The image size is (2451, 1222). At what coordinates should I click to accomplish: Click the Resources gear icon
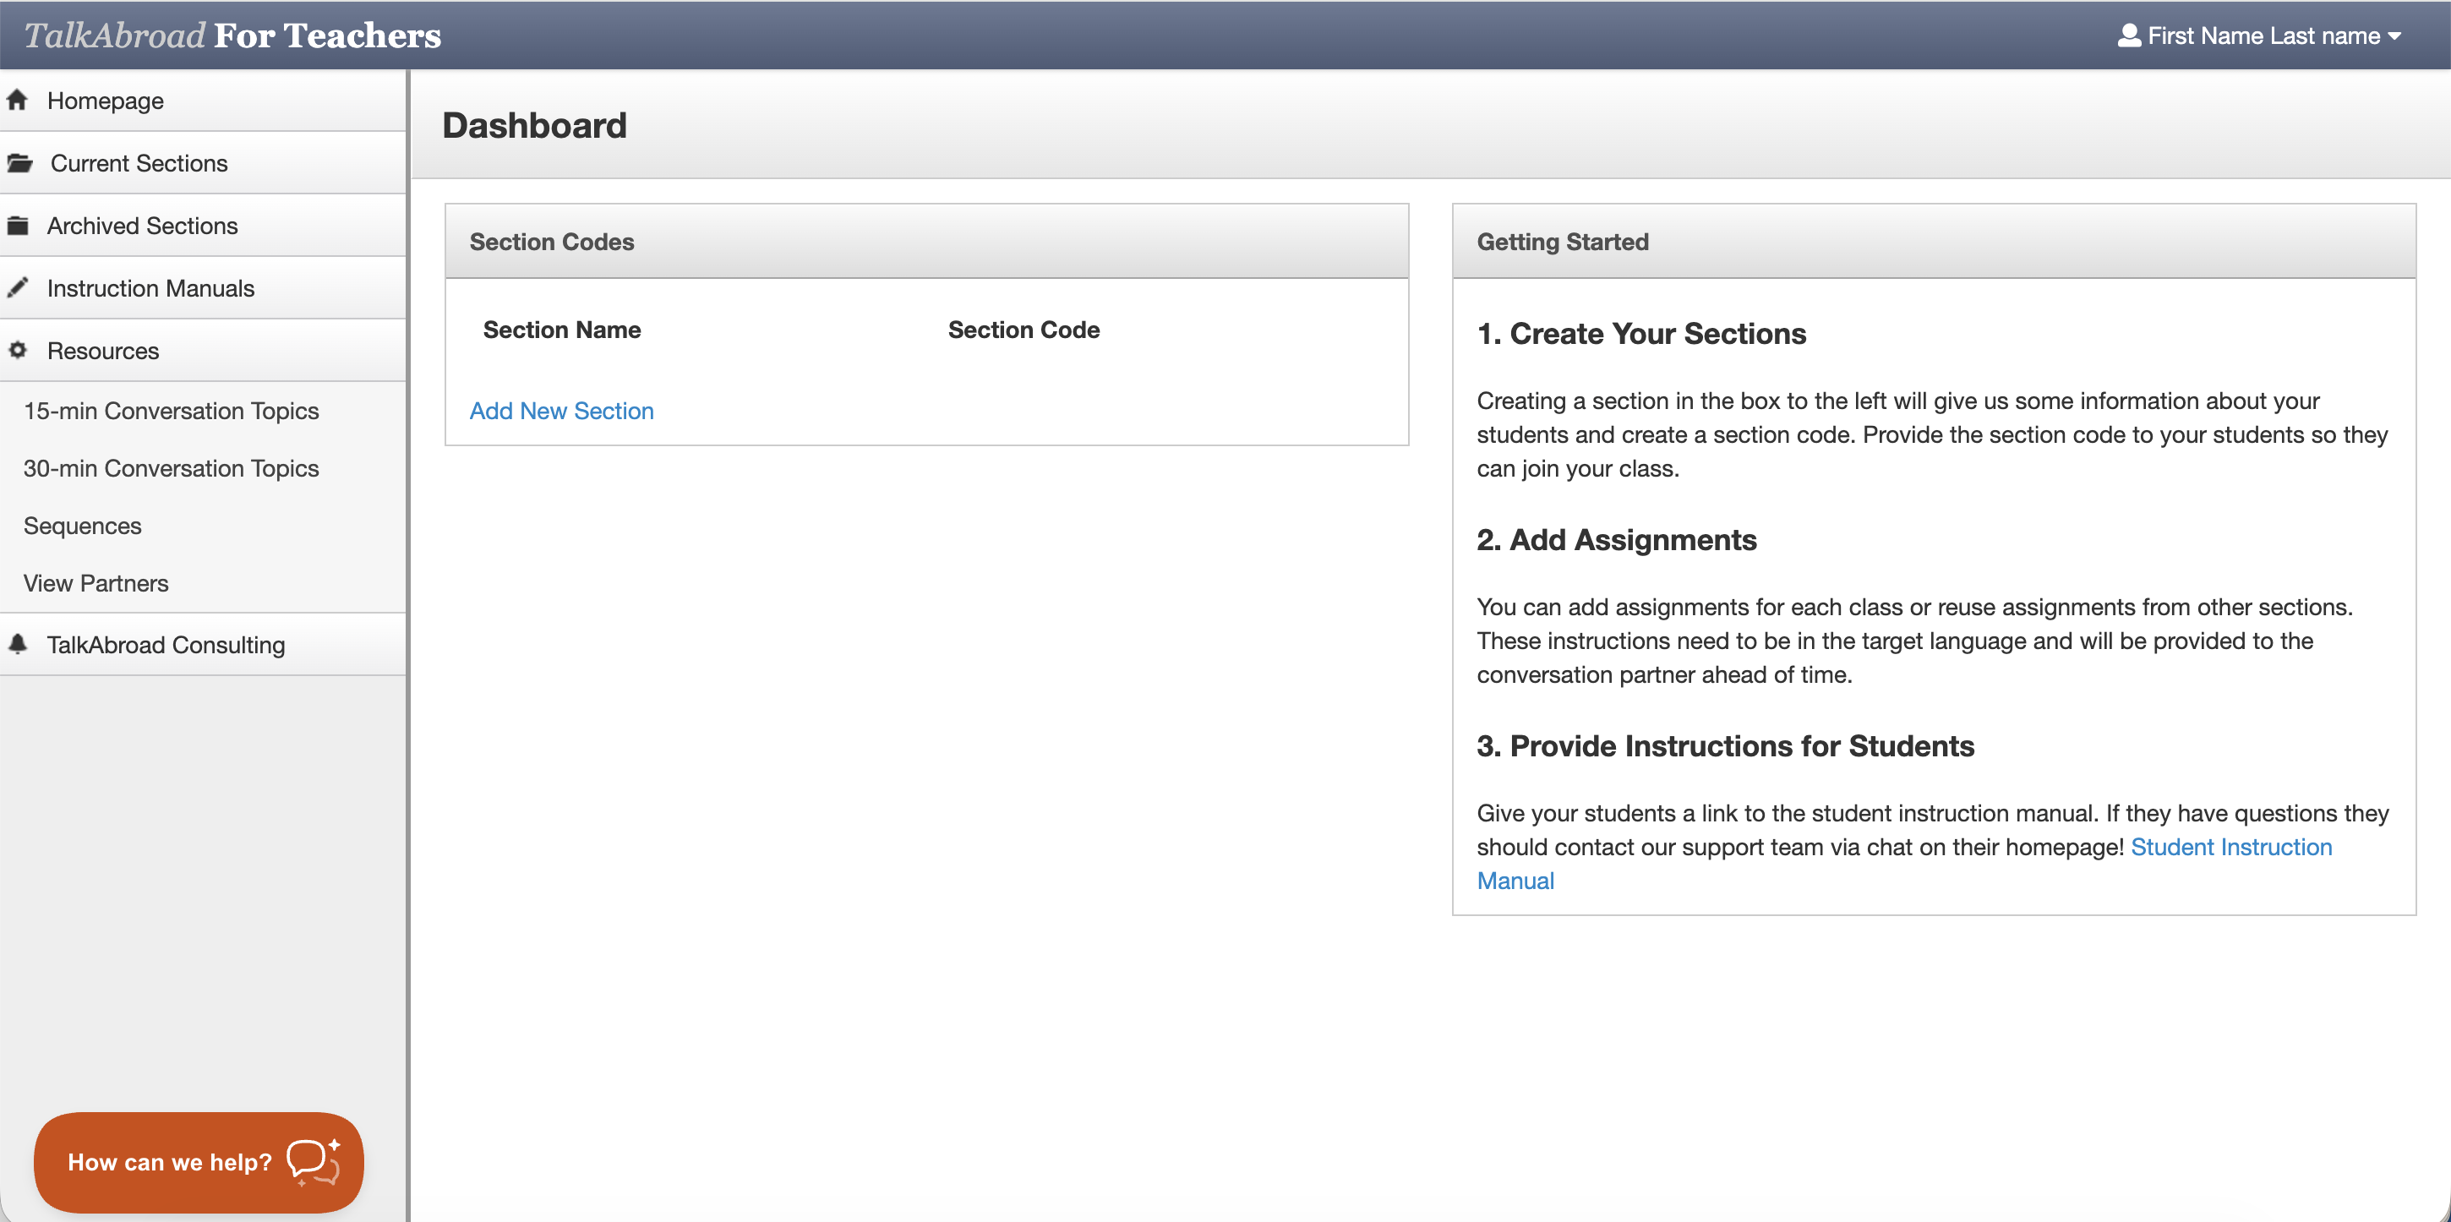click(17, 350)
